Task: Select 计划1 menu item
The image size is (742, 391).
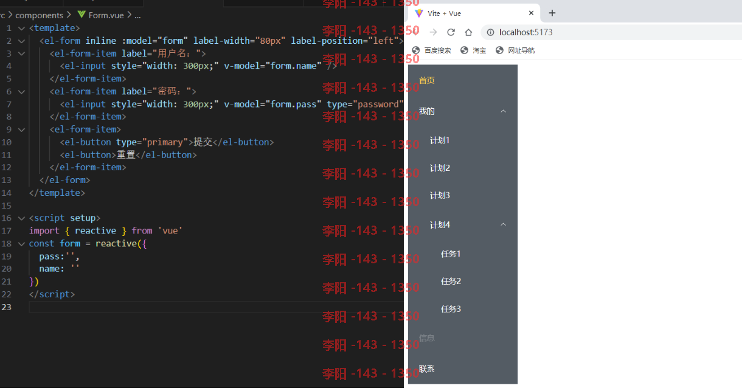Action: tap(463, 140)
